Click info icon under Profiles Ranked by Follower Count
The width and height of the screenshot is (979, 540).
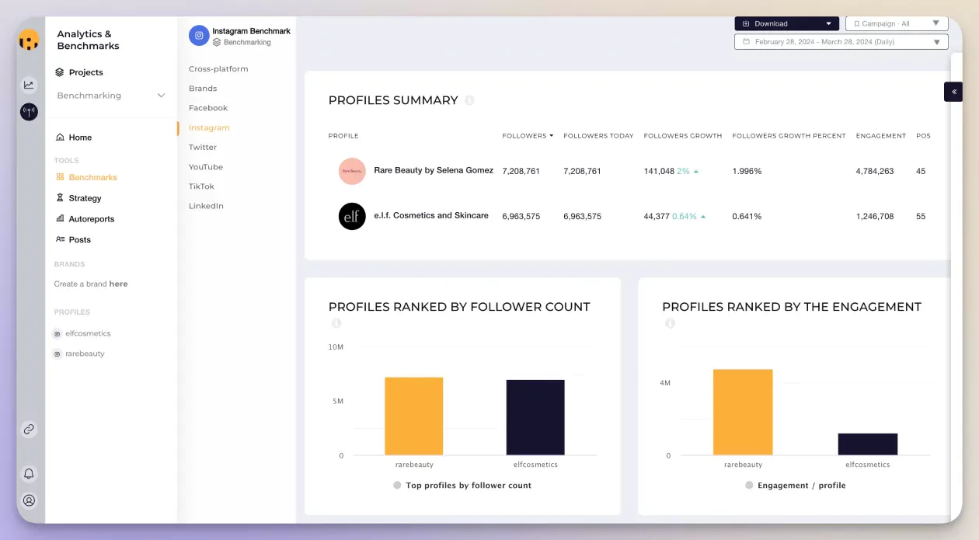[x=336, y=323]
